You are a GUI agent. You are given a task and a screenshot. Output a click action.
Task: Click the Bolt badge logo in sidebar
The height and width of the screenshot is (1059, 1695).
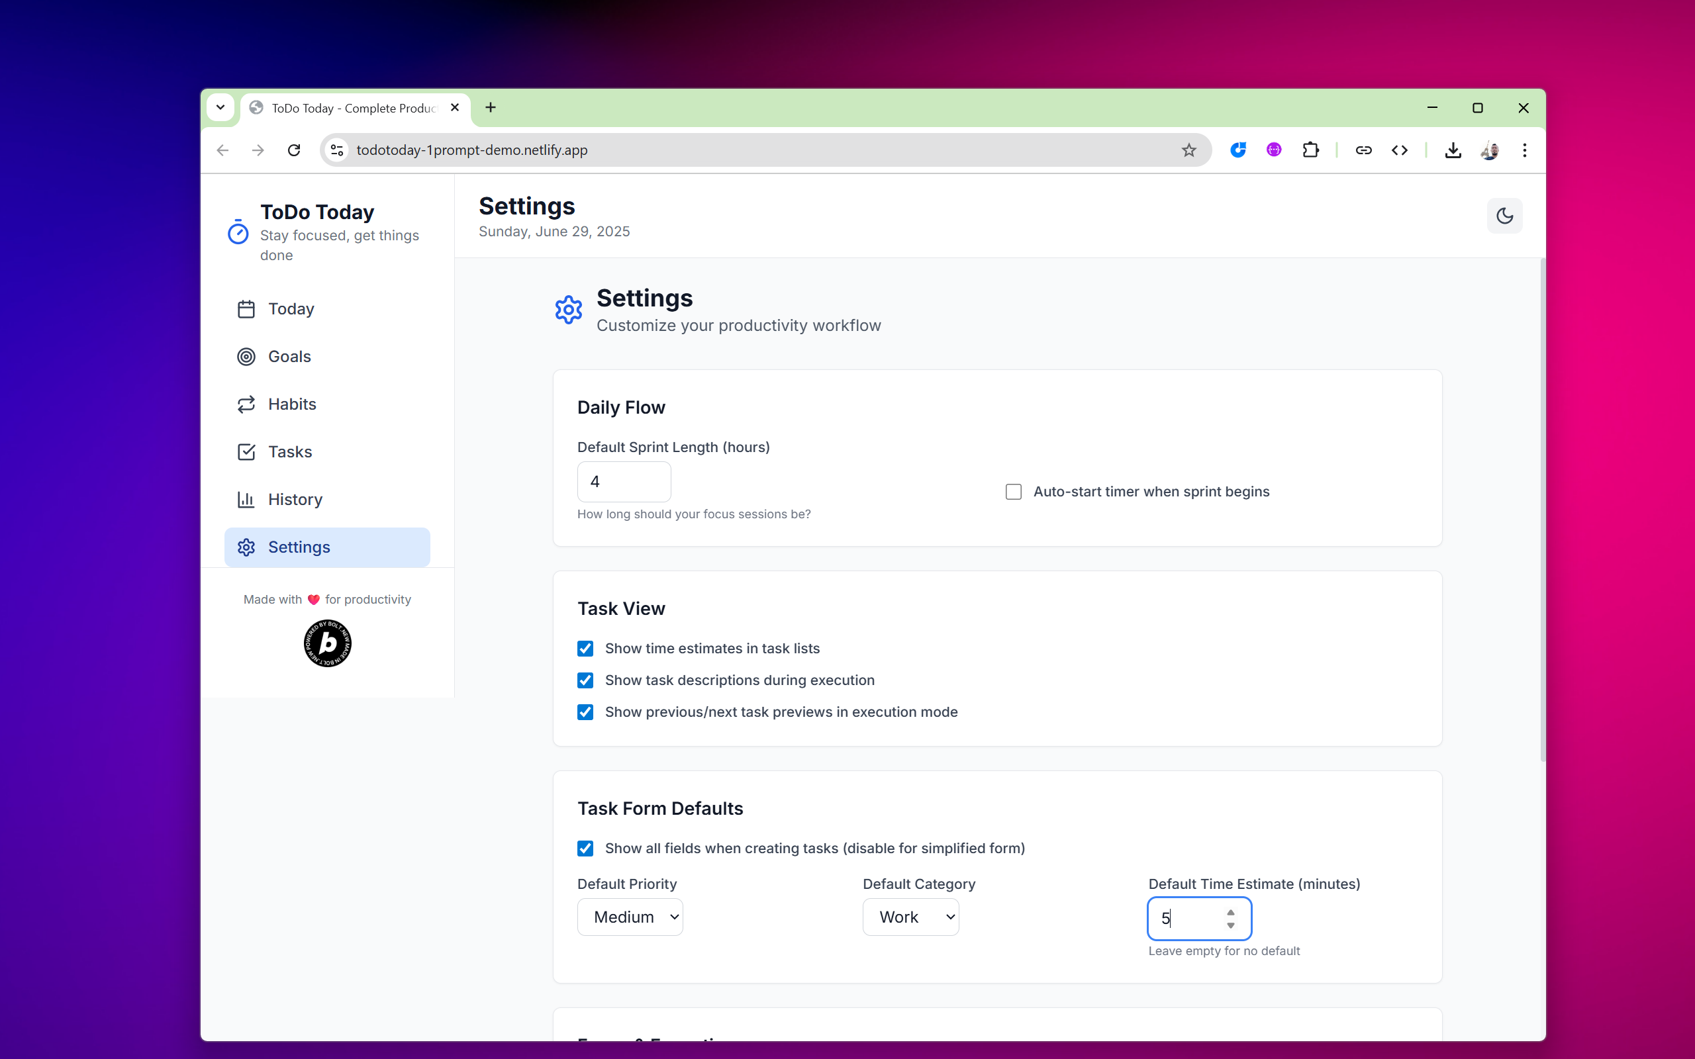point(327,643)
